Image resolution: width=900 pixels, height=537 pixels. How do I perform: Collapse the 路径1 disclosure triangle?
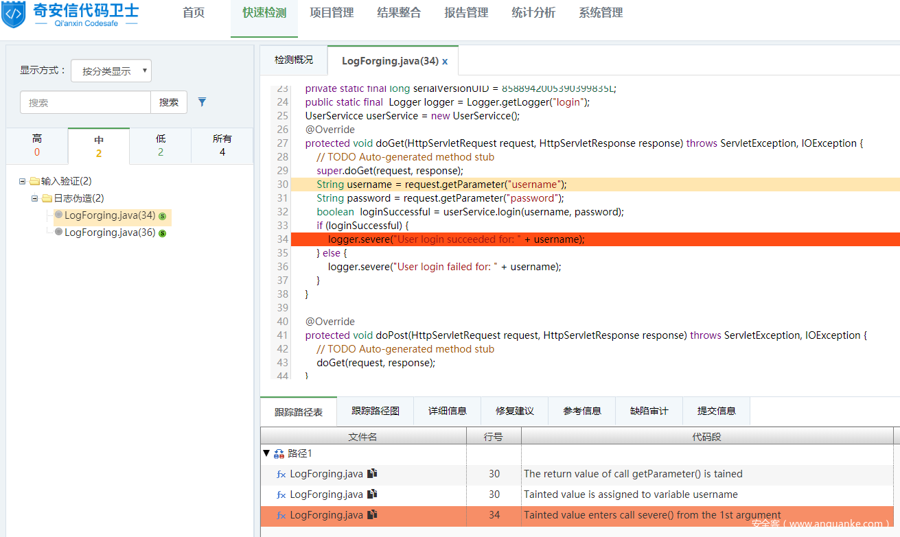coord(266,453)
